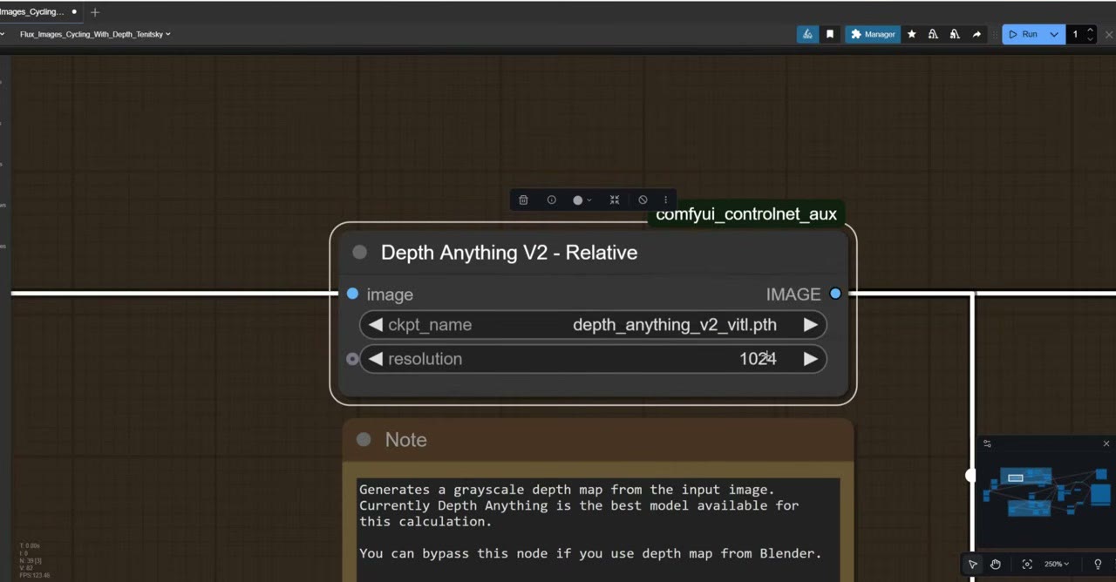
Task: Open a new workflow tab with plus
Action: (95, 12)
